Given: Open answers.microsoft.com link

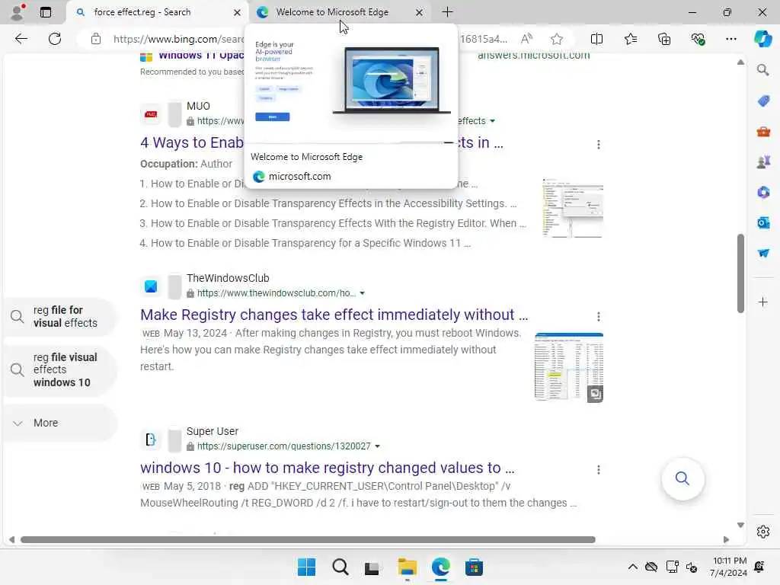Looking at the screenshot, I should [x=534, y=56].
